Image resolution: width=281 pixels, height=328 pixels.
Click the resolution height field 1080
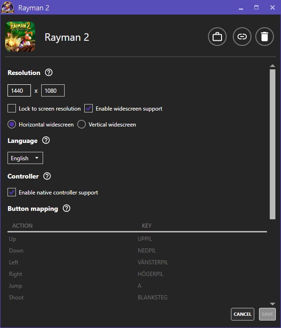tap(53, 90)
